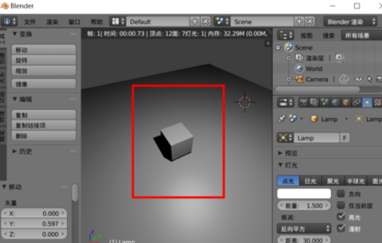The width and height of the screenshot is (382, 243).
Task: Open the World properties tab icon
Action: [x=335, y=103]
